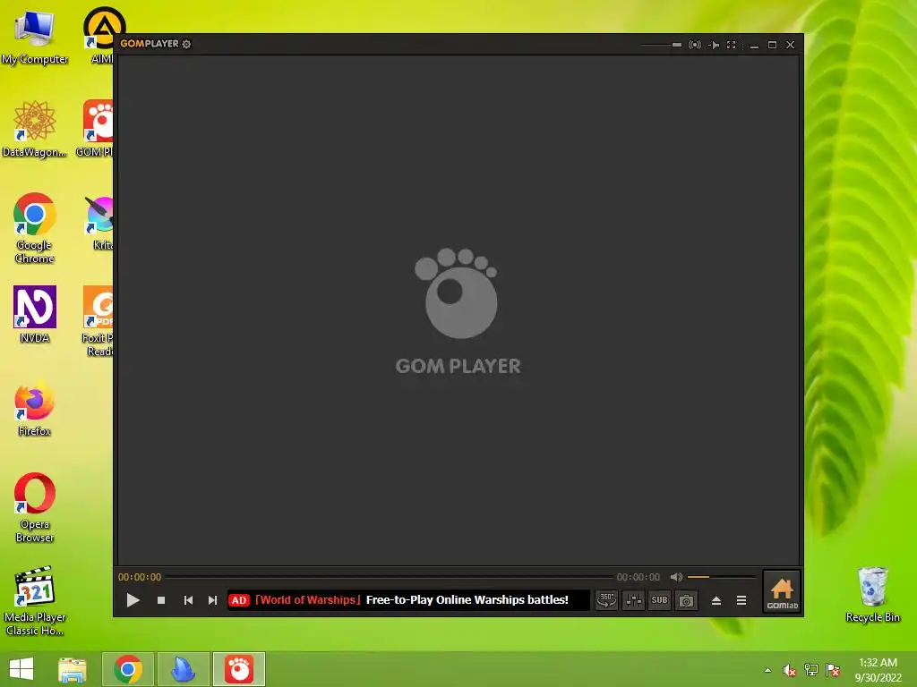Minimize the GOM Player window
The width and height of the screenshot is (917, 687).
[x=754, y=45]
